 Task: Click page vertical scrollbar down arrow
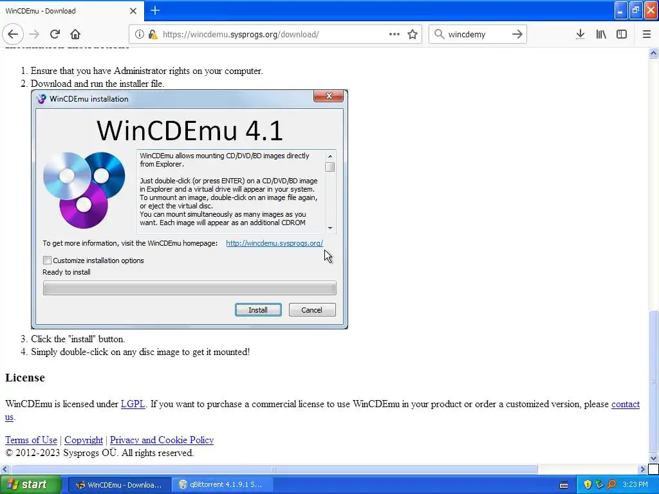[x=653, y=458]
